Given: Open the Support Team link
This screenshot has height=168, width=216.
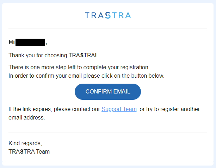Looking at the screenshot, I should click(119, 109).
